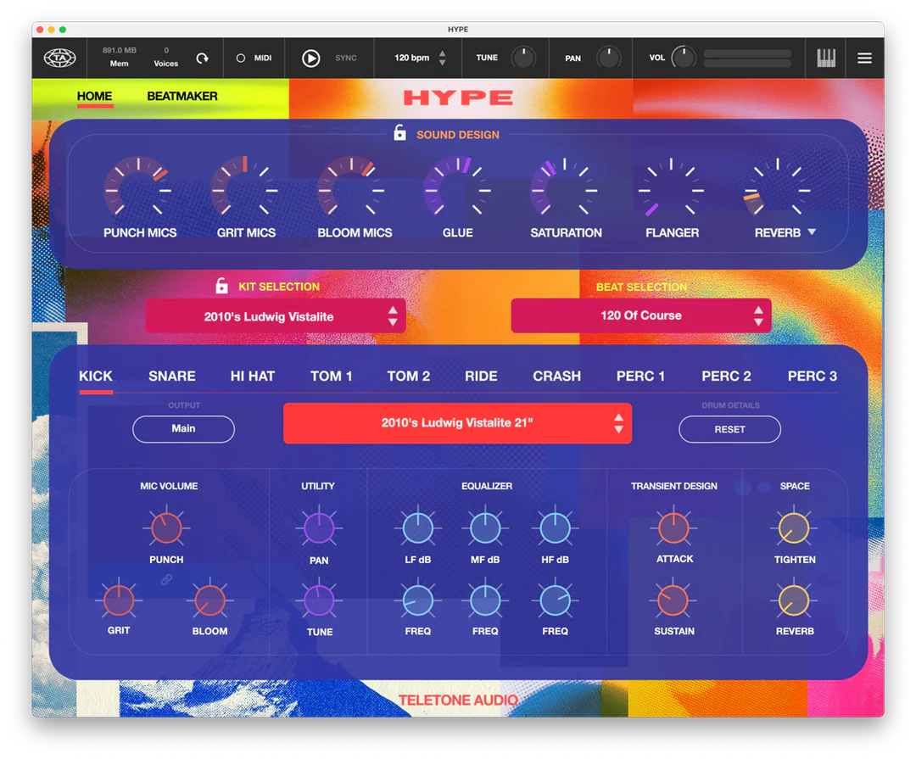Click the ATTACK transient knob
The width and height of the screenshot is (916, 759).
click(673, 527)
